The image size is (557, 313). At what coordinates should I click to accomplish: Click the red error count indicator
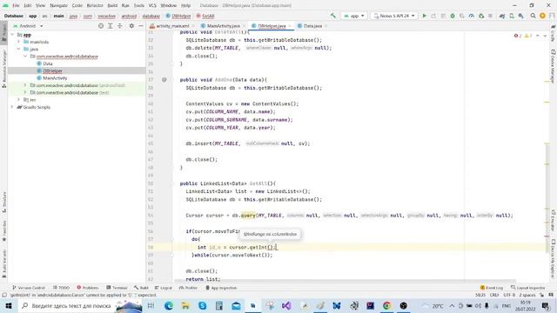click(518, 36)
